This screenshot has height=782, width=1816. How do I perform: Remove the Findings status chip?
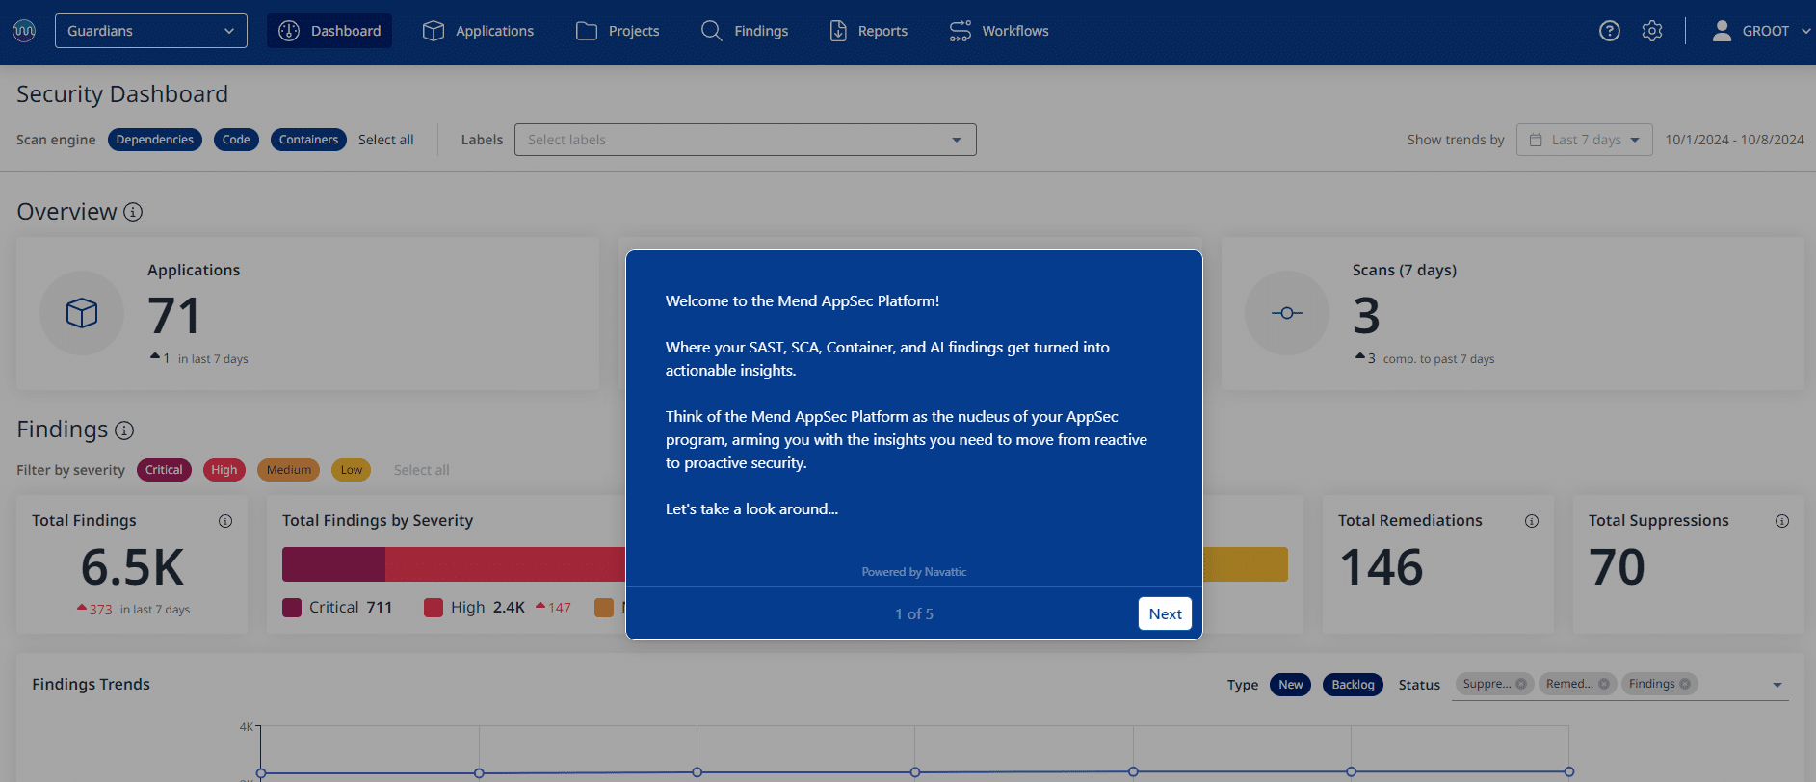pyautogui.click(x=1685, y=684)
